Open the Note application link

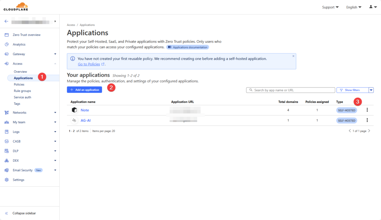pyautogui.click(x=85, y=110)
